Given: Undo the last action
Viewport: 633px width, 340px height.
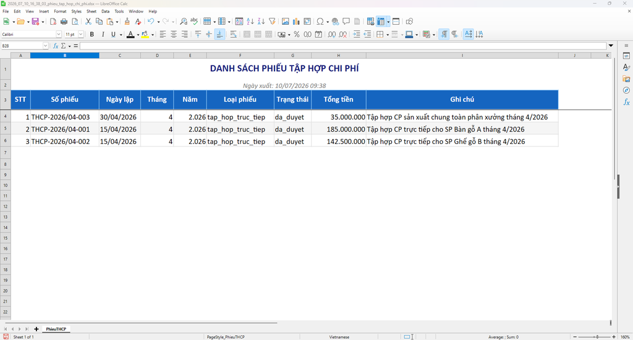Looking at the screenshot, I should [151, 22].
